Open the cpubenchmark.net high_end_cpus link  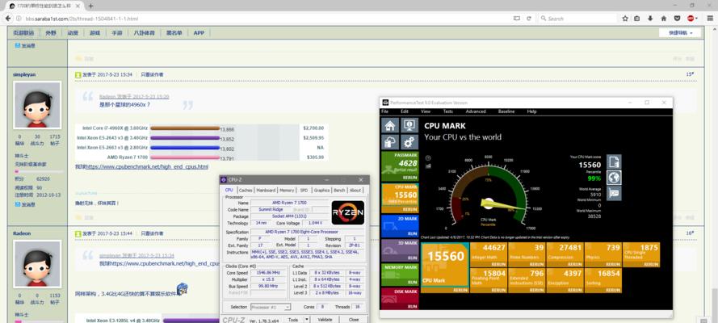coord(146,166)
